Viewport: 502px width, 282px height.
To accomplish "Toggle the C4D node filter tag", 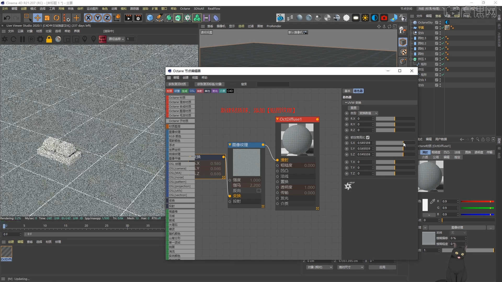I will point(230,91).
